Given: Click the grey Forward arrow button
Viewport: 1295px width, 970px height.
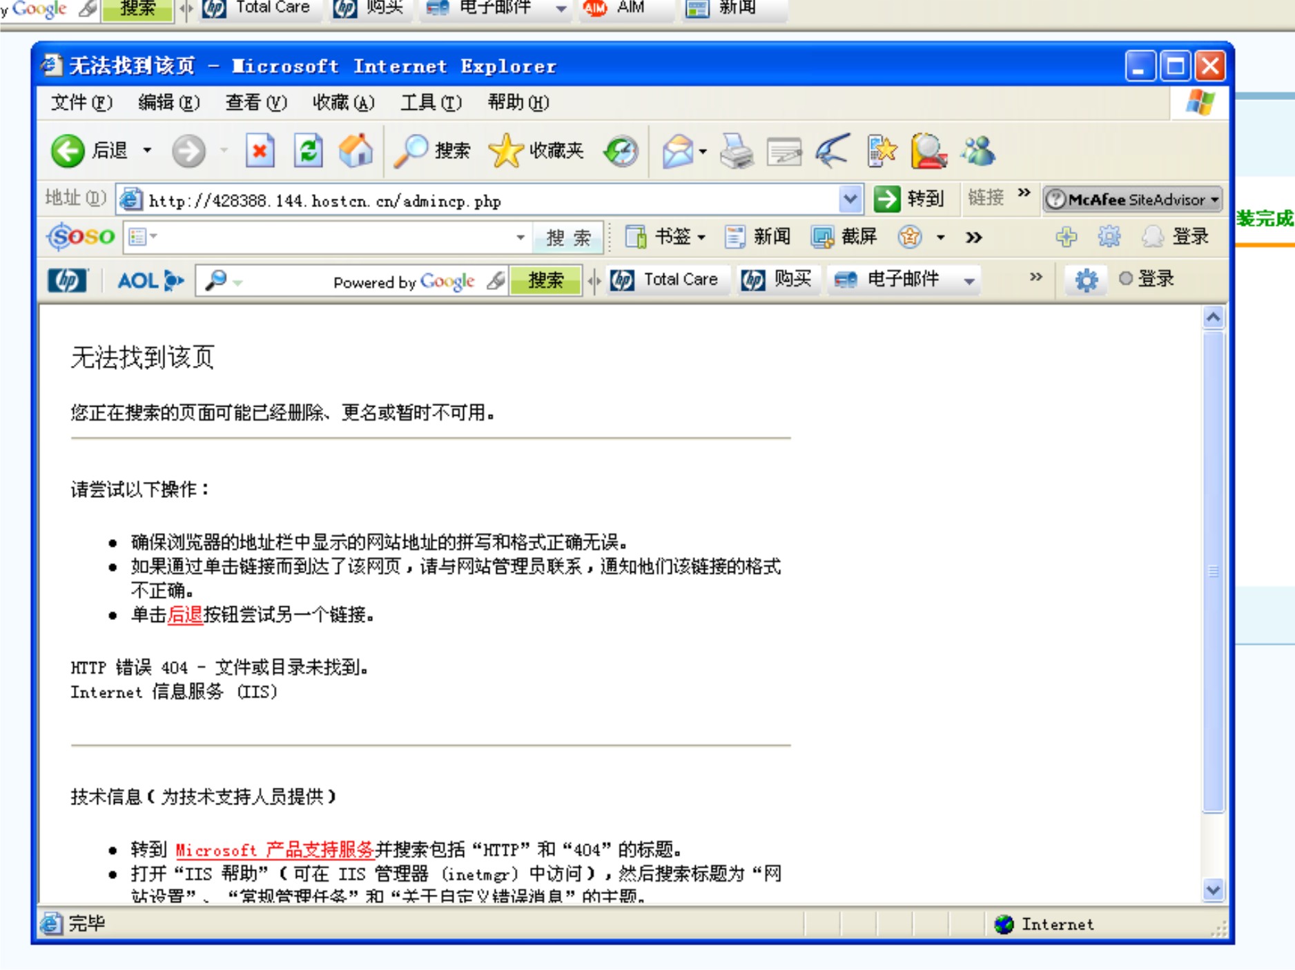Looking at the screenshot, I should tap(188, 151).
